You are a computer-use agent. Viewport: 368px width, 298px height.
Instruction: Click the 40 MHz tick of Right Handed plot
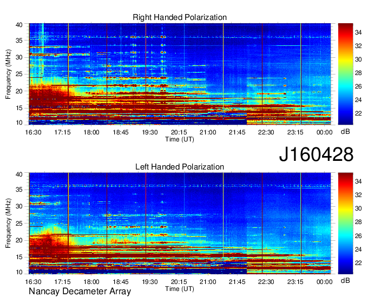tap(19, 25)
